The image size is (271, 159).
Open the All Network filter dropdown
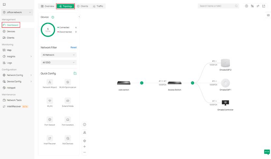pyautogui.click(x=59, y=55)
